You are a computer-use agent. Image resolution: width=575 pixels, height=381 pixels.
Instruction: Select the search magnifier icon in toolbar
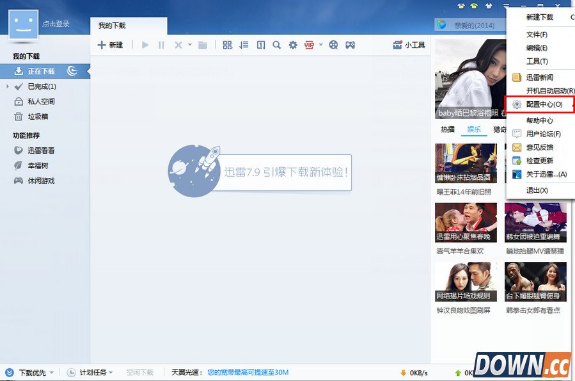276,45
